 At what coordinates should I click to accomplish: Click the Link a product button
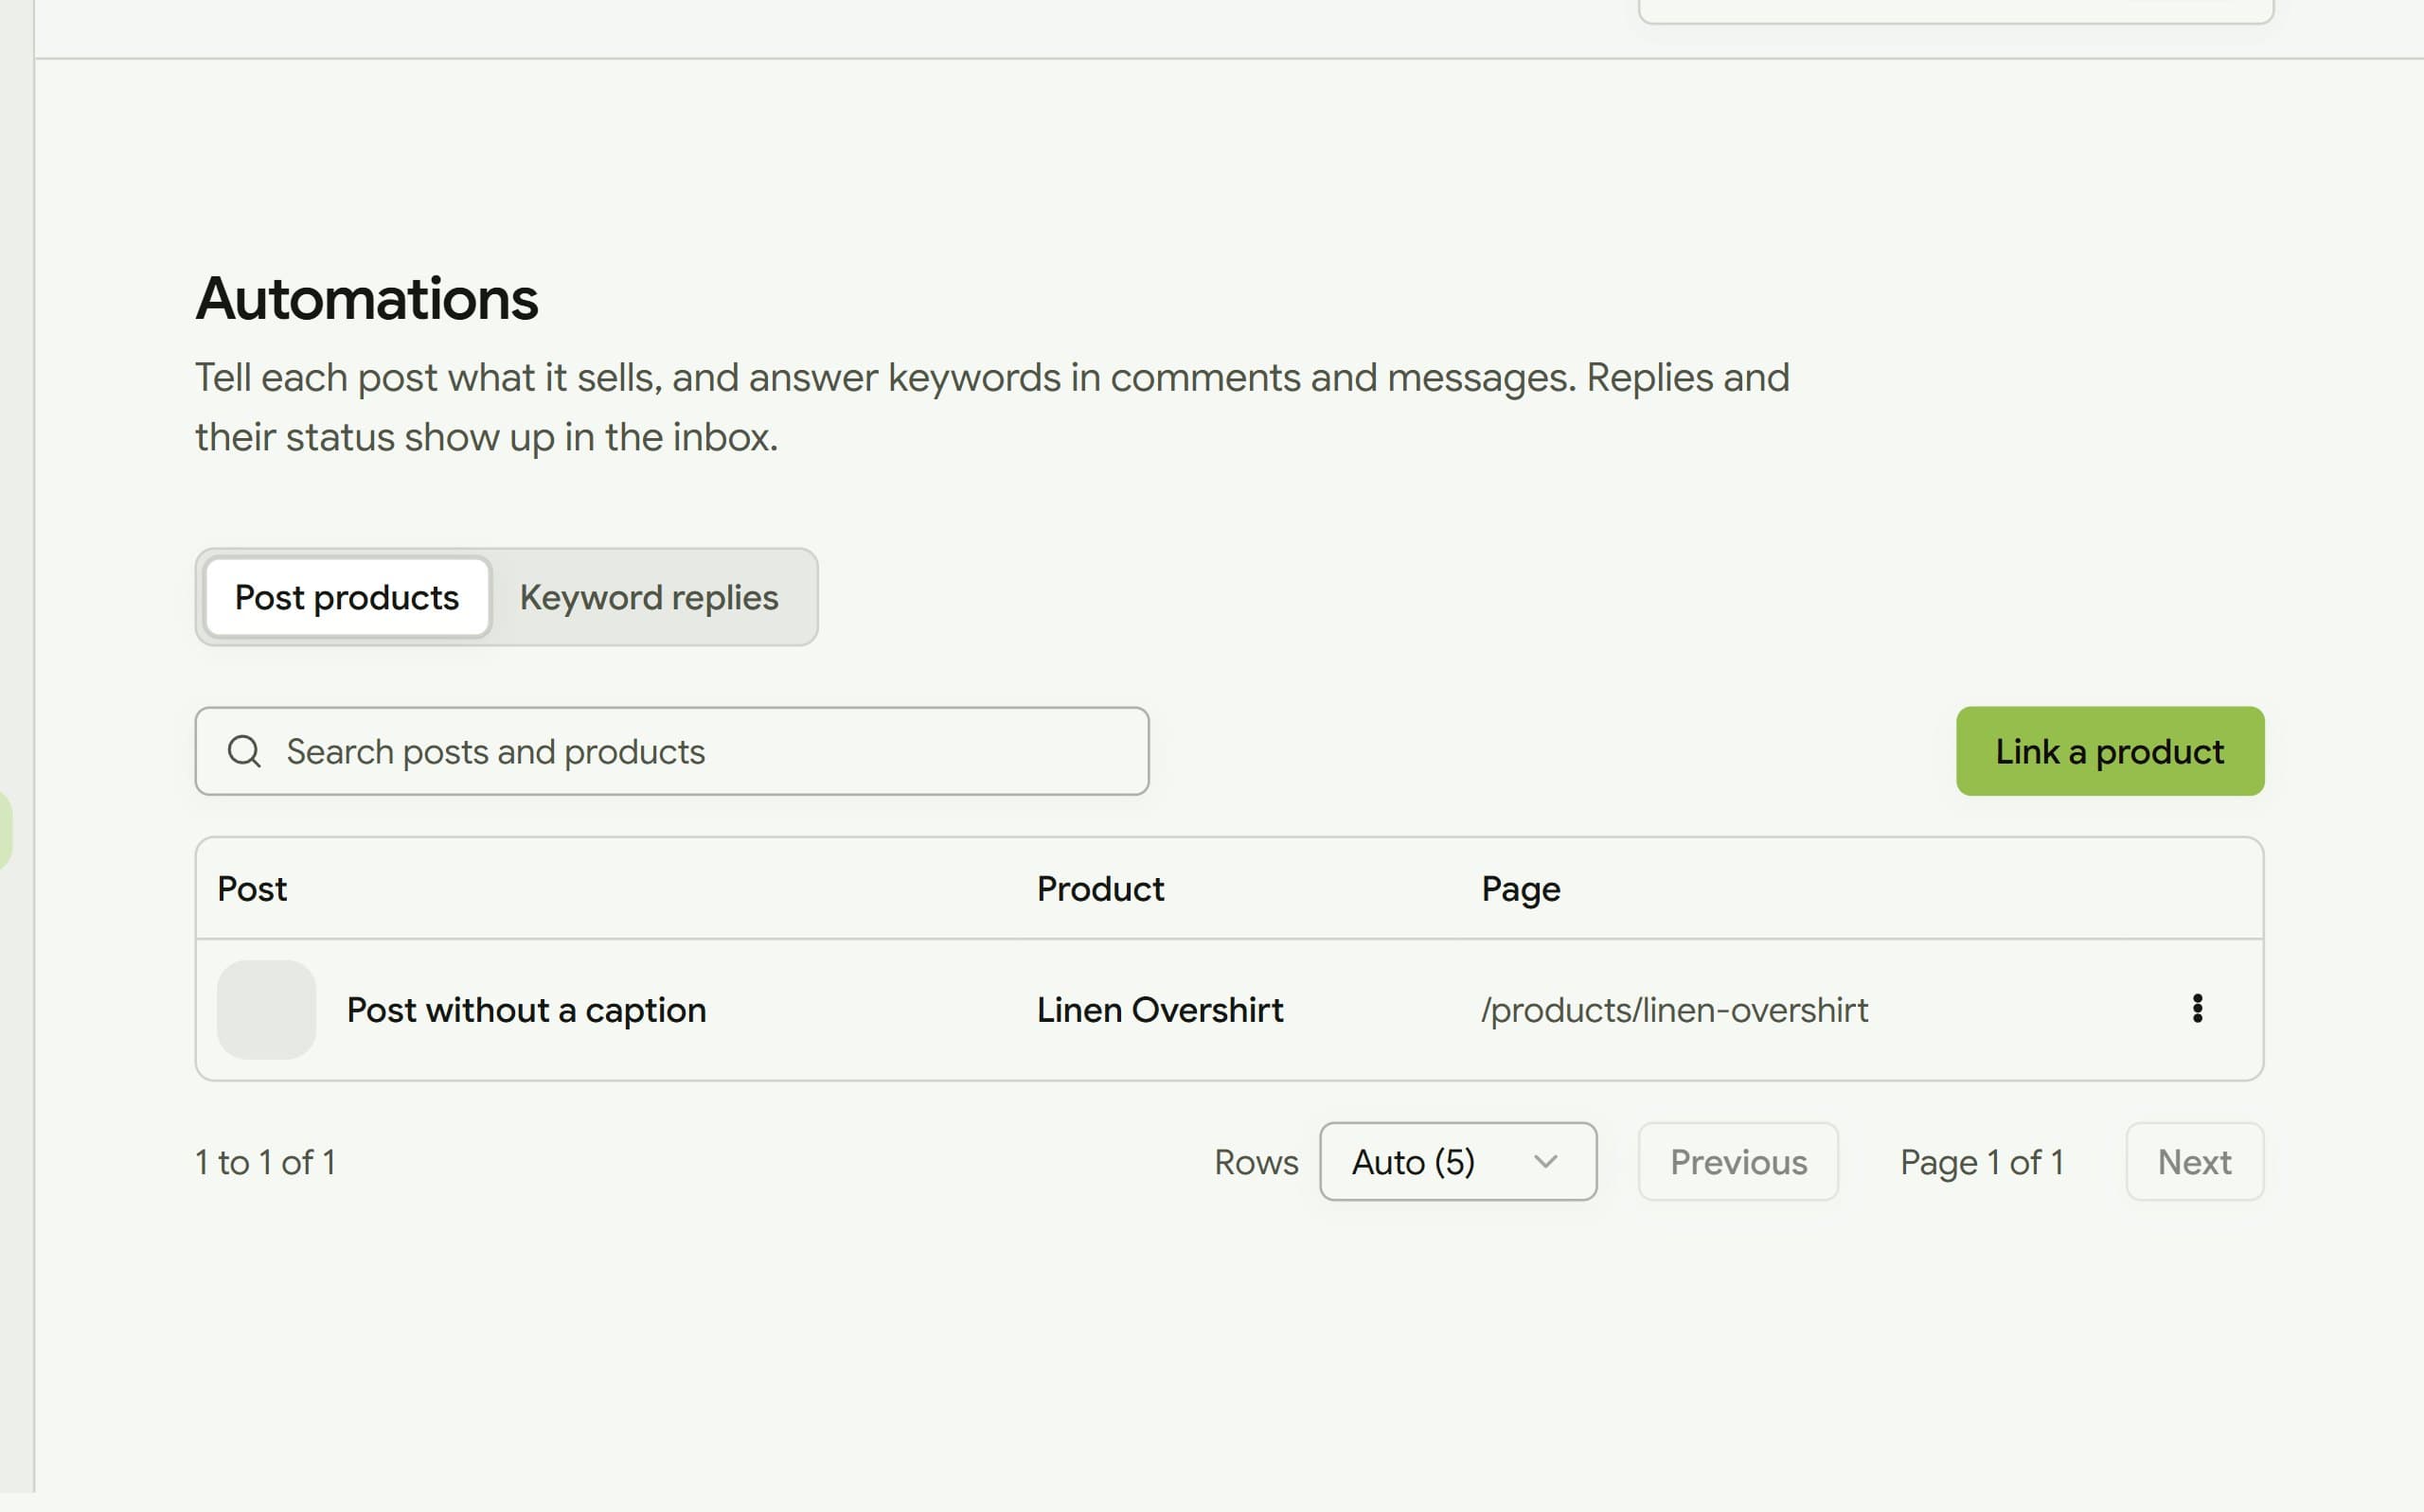coord(2110,751)
